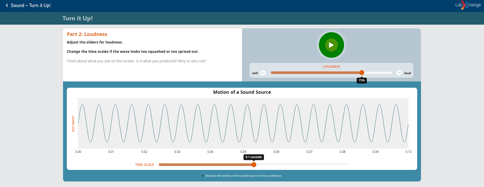This screenshot has height=187, width=484.
Task: Click the right arrow to increase loudness
Action: pyautogui.click(x=399, y=73)
